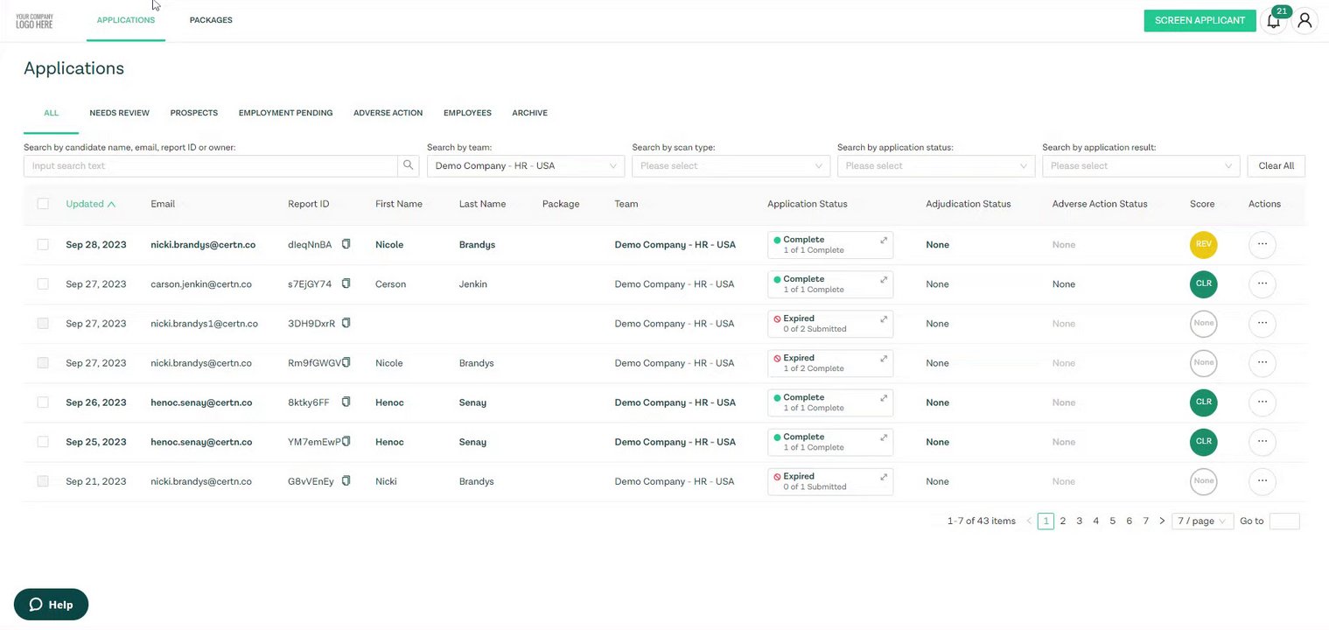This screenshot has width=1329, height=630.
Task: Go to the Packages menu
Action: click(211, 20)
